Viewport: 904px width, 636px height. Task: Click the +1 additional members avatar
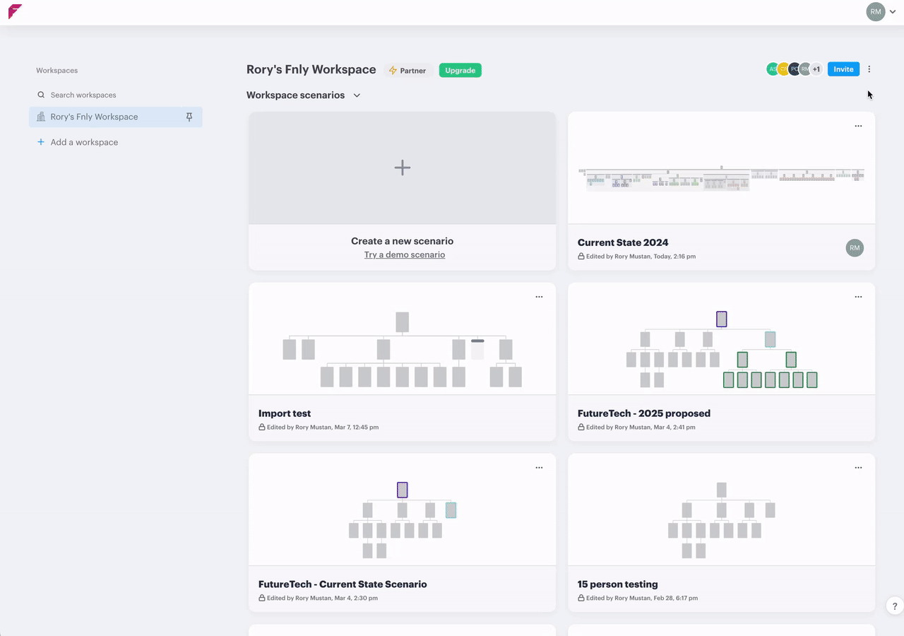[816, 69]
